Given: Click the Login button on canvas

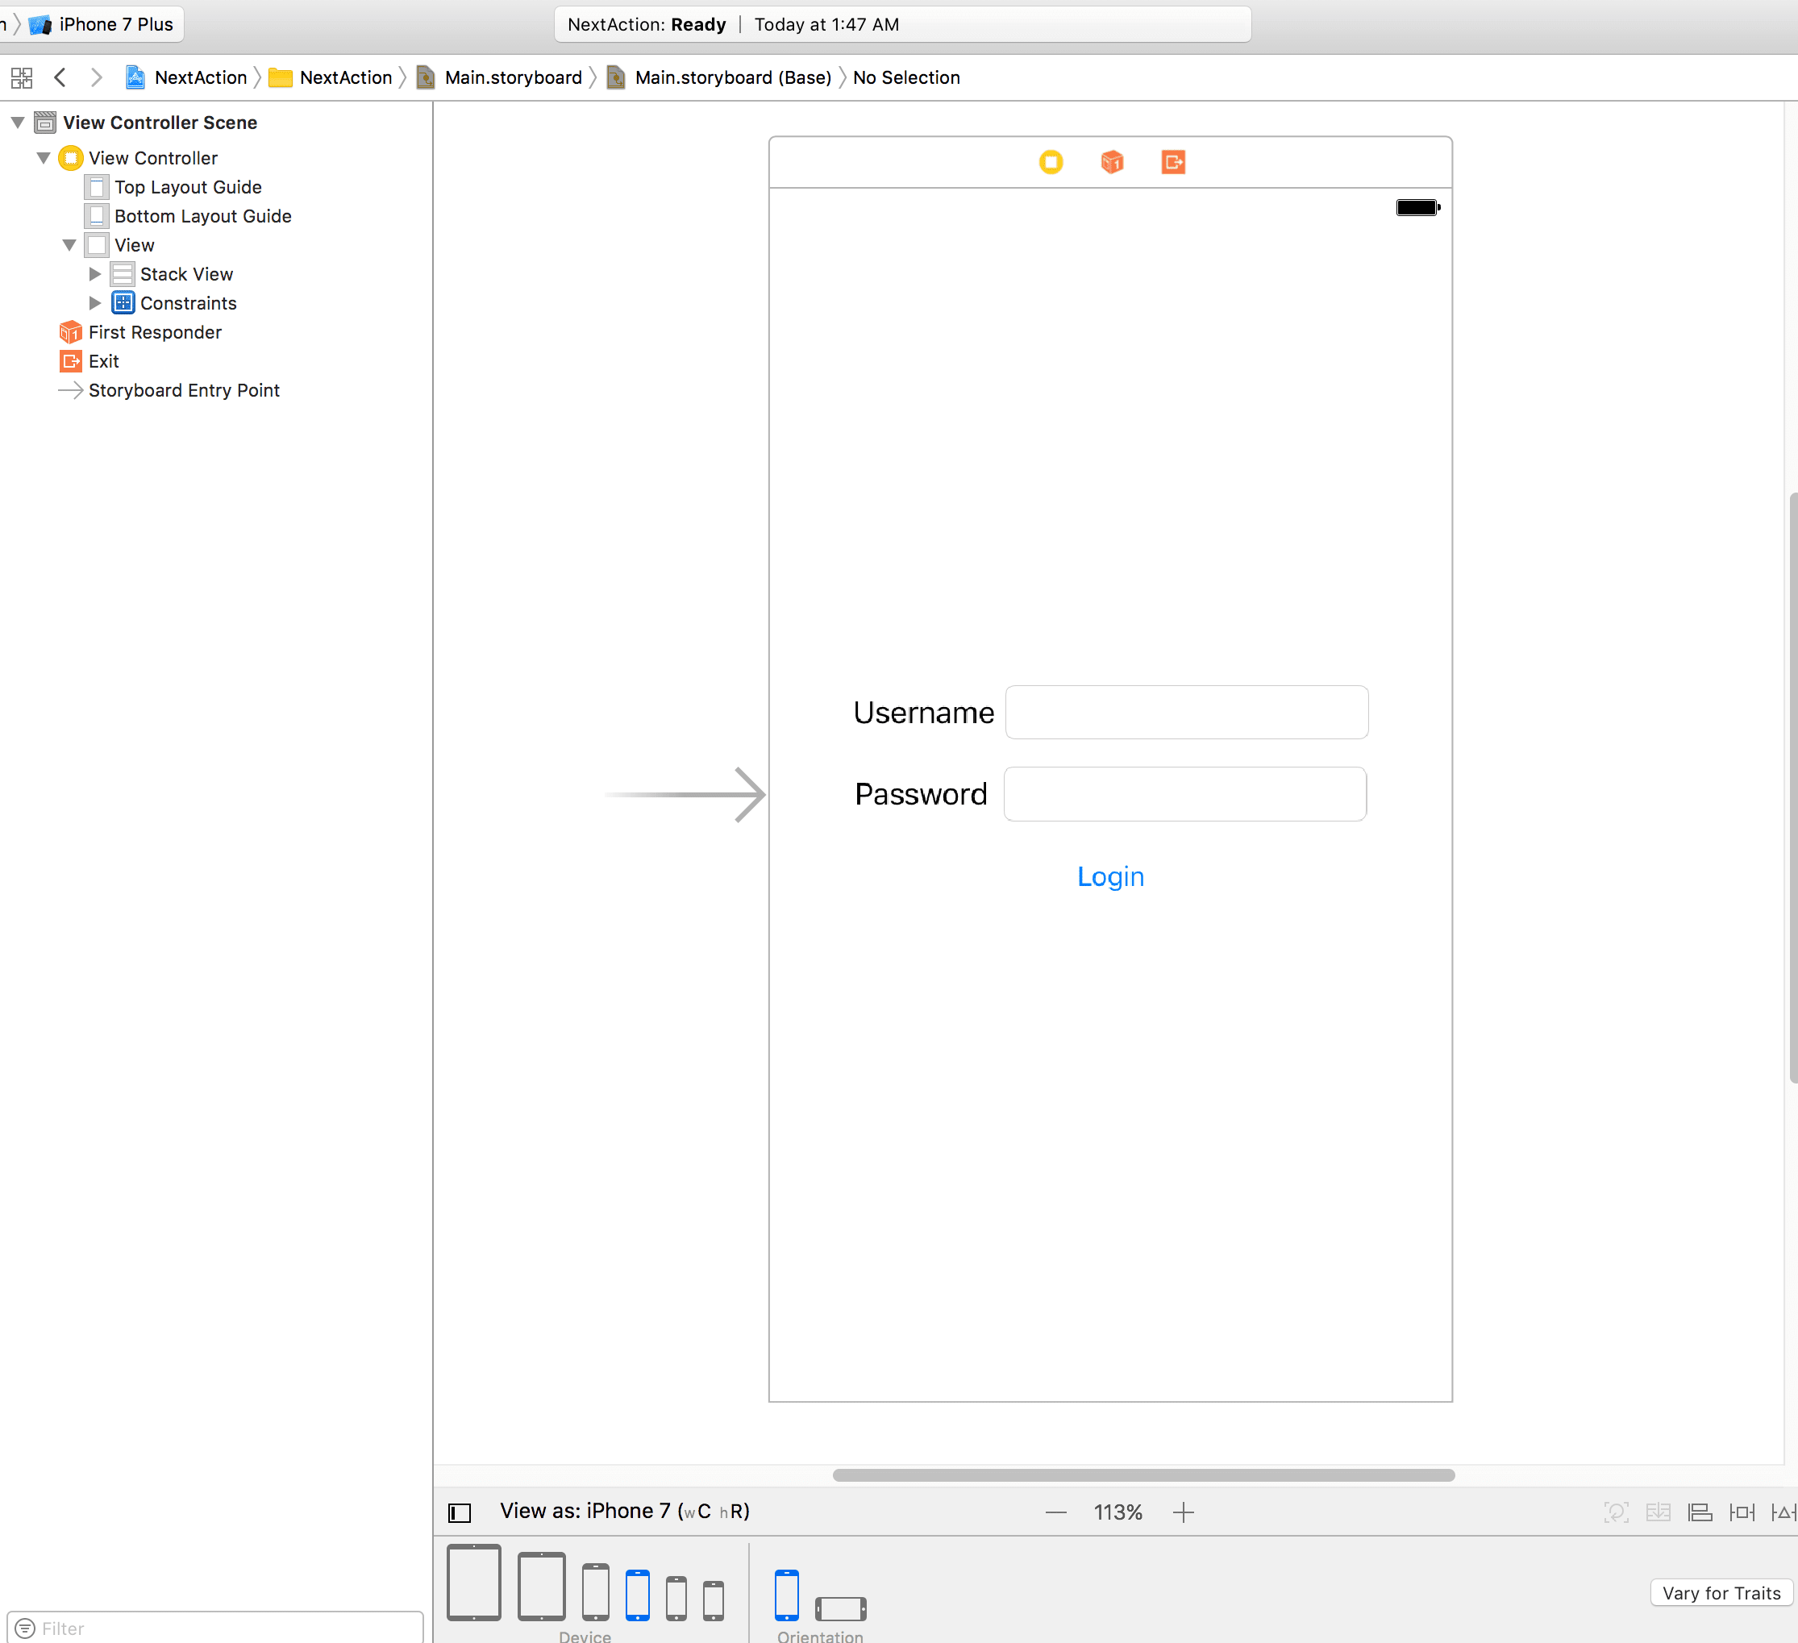Looking at the screenshot, I should coord(1109,876).
